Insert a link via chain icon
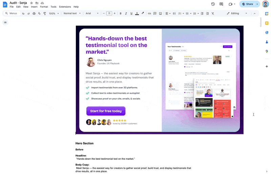 tap(149, 13)
